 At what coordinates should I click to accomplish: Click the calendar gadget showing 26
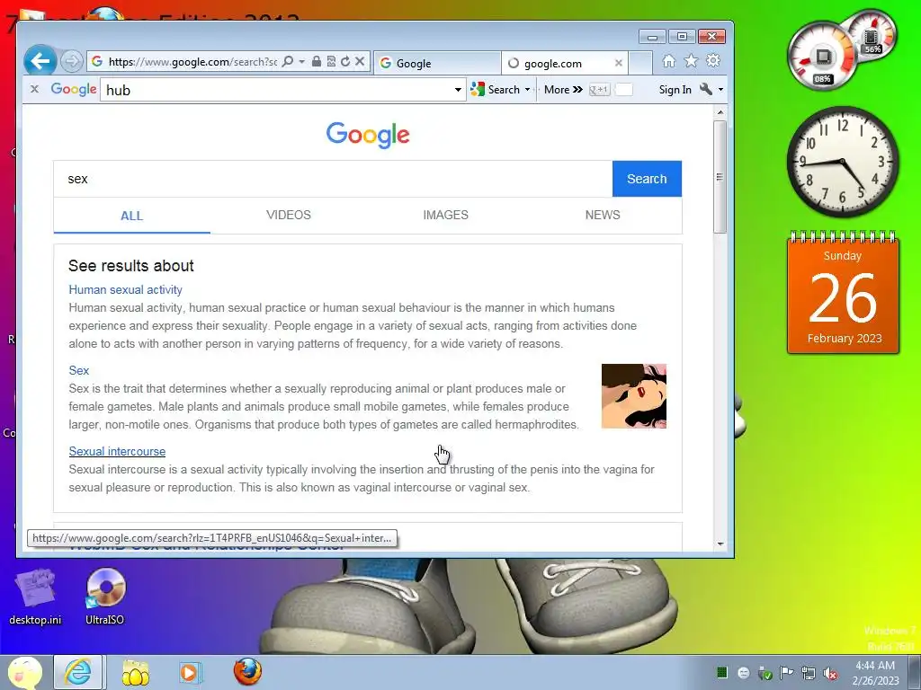click(843, 294)
